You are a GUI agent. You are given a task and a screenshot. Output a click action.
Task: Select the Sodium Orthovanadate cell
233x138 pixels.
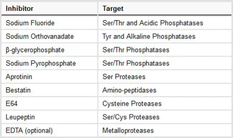tap(49, 36)
